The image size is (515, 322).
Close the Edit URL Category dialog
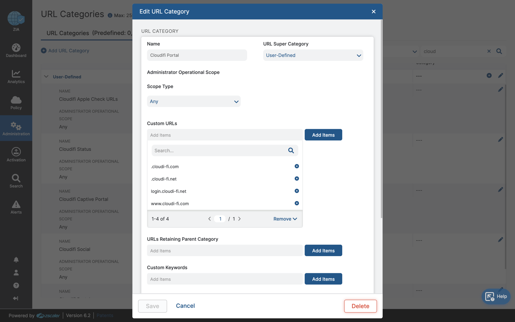(373, 11)
